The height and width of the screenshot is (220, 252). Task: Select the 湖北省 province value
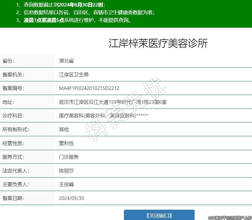pyautogui.click(x=66, y=61)
